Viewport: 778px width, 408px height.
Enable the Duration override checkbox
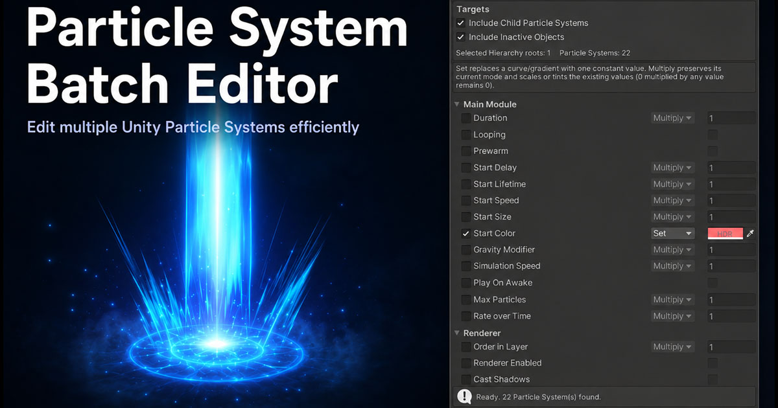[466, 118]
